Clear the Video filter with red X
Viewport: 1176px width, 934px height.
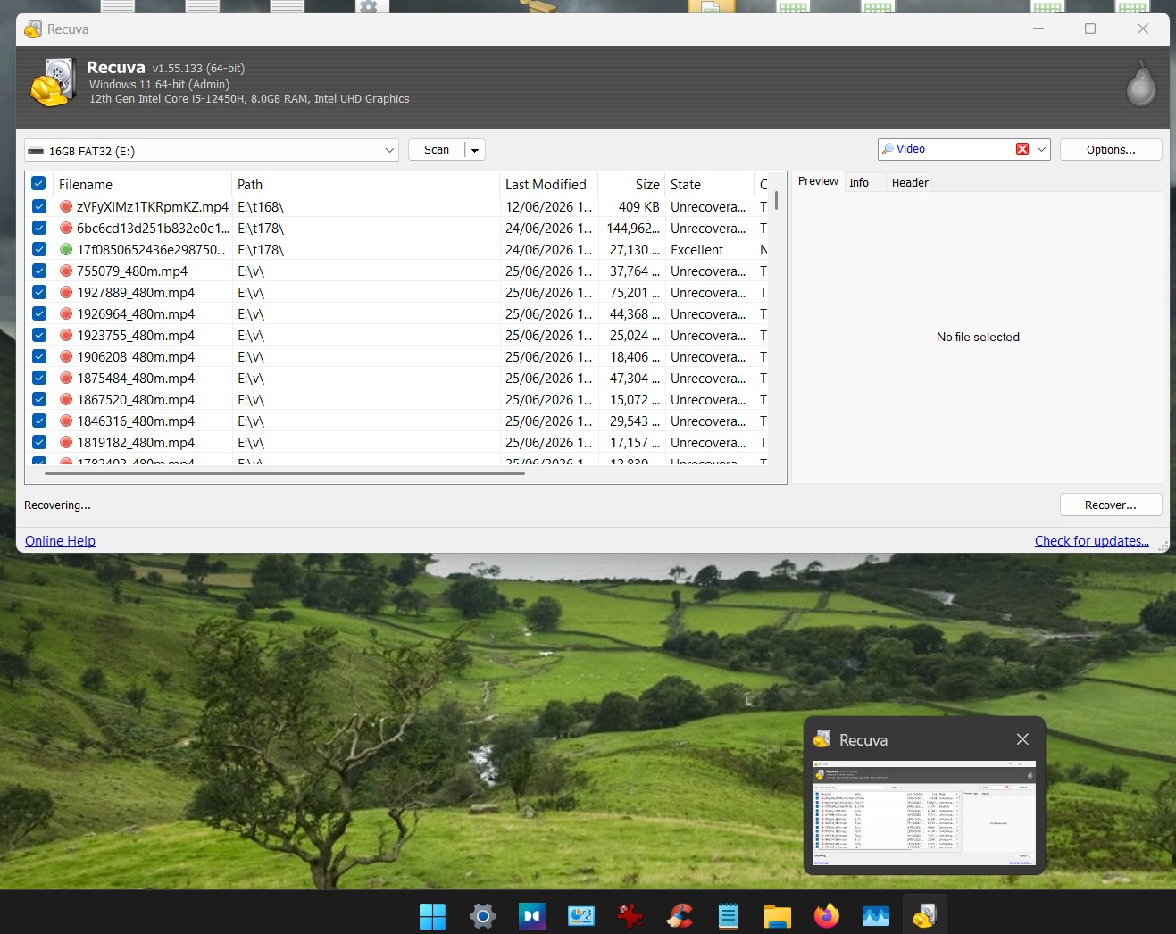point(1022,149)
